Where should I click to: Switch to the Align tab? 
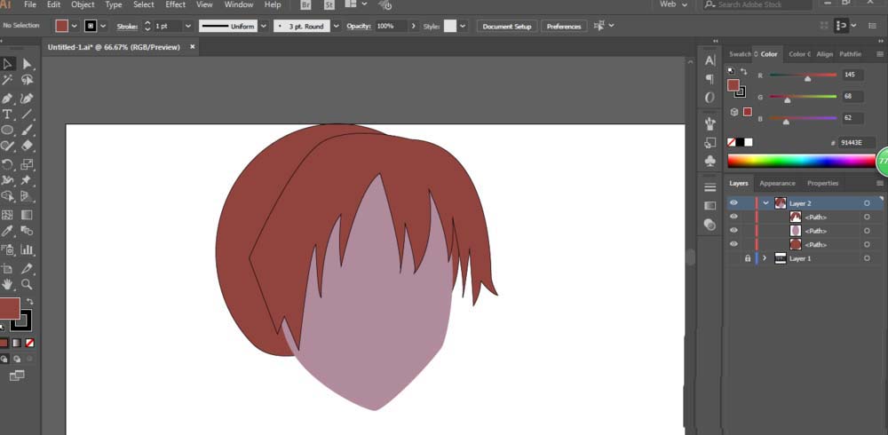tap(825, 54)
